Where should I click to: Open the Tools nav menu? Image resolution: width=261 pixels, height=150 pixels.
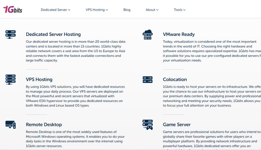click(180, 10)
